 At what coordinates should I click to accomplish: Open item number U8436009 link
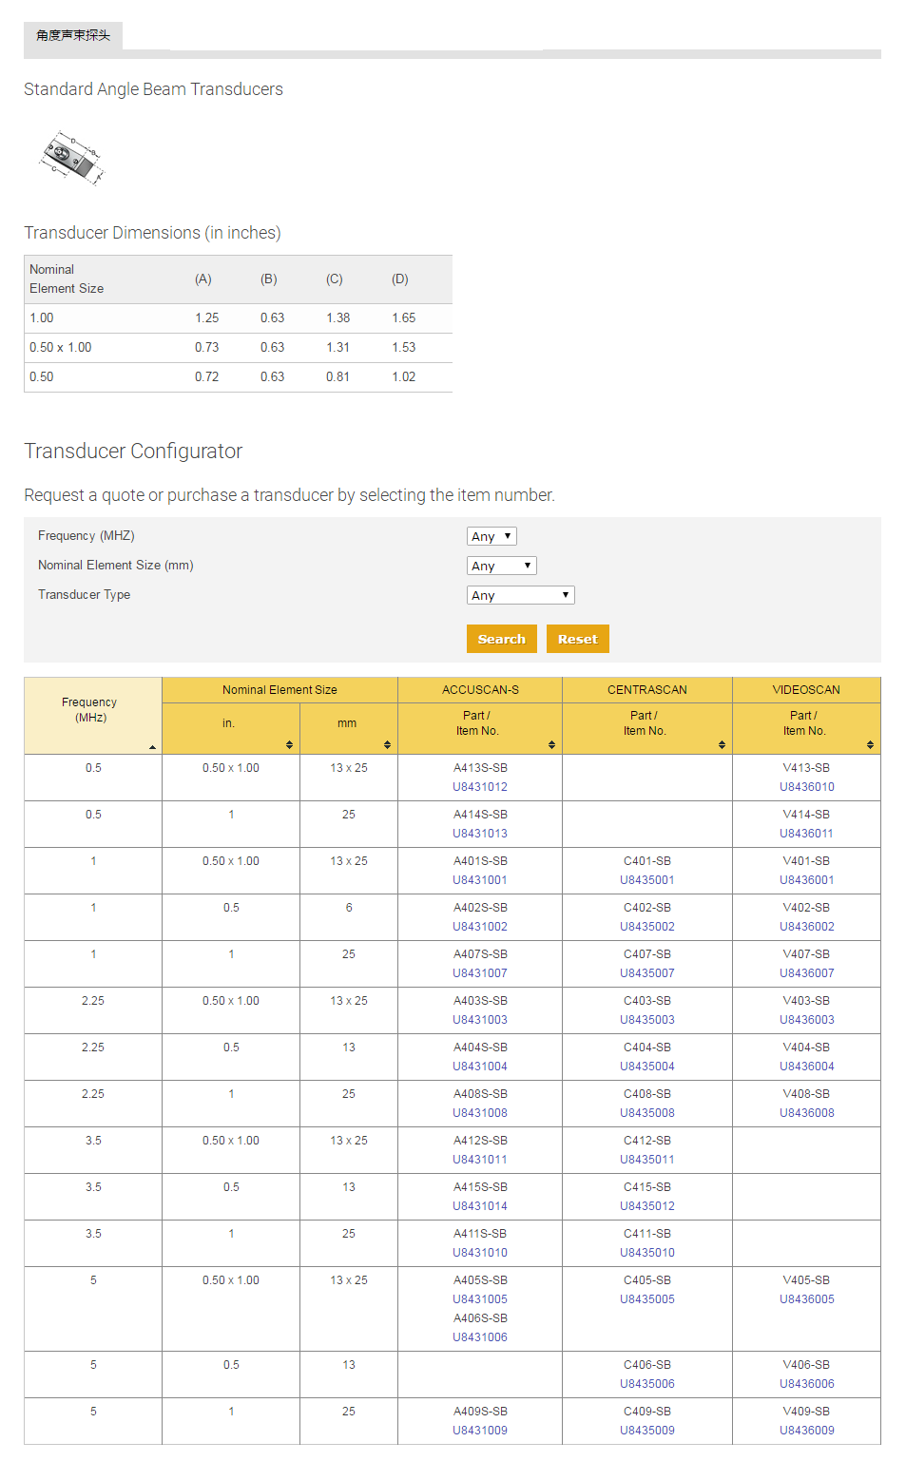click(807, 1431)
